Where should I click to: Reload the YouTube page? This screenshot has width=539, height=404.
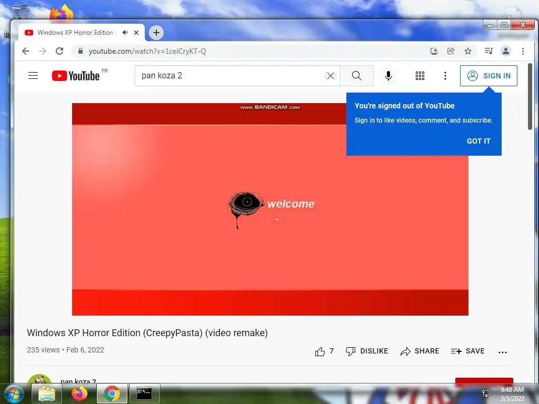click(59, 51)
